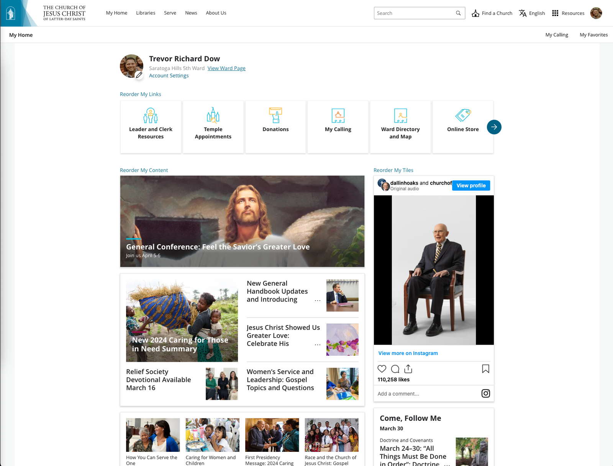
Task: Open the Resources grid icon
Action: click(555, 13)
